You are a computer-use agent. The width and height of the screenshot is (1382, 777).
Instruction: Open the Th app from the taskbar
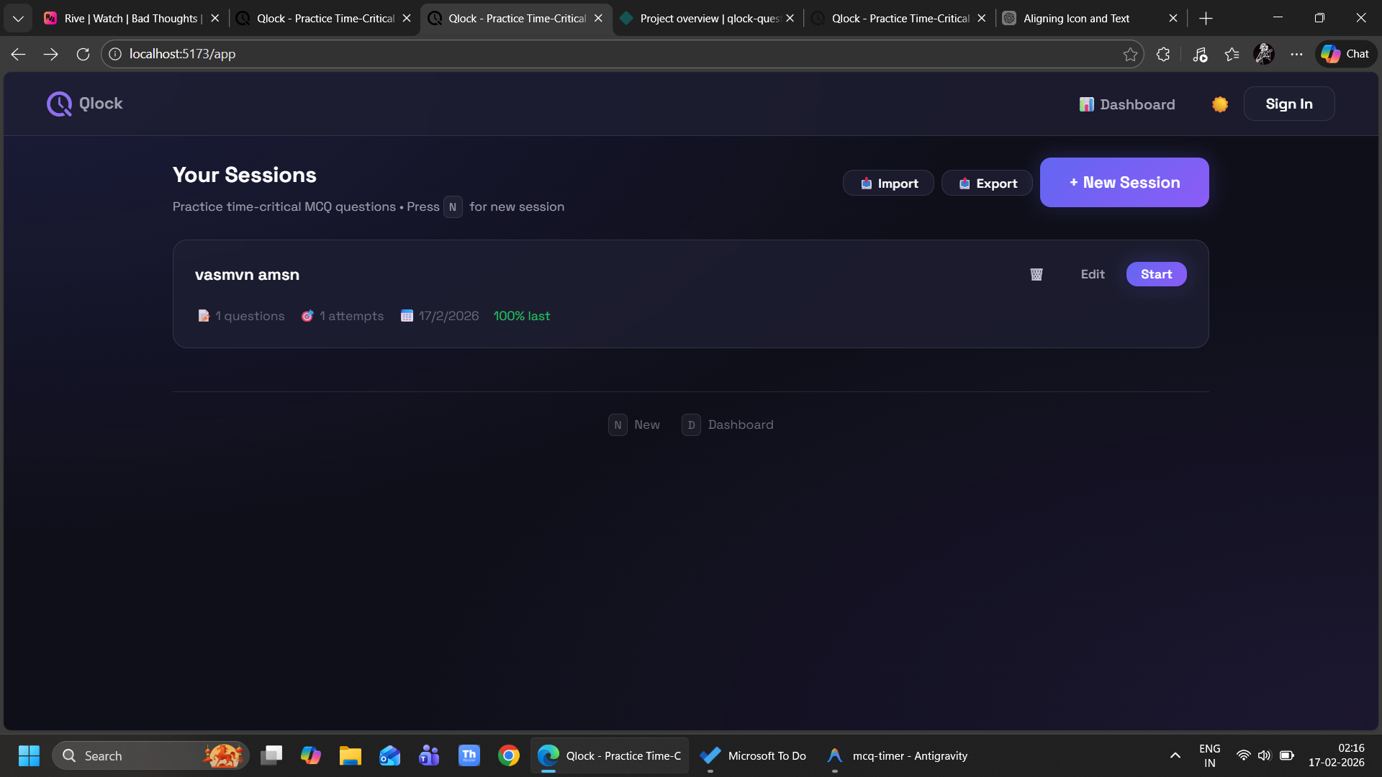469,755
